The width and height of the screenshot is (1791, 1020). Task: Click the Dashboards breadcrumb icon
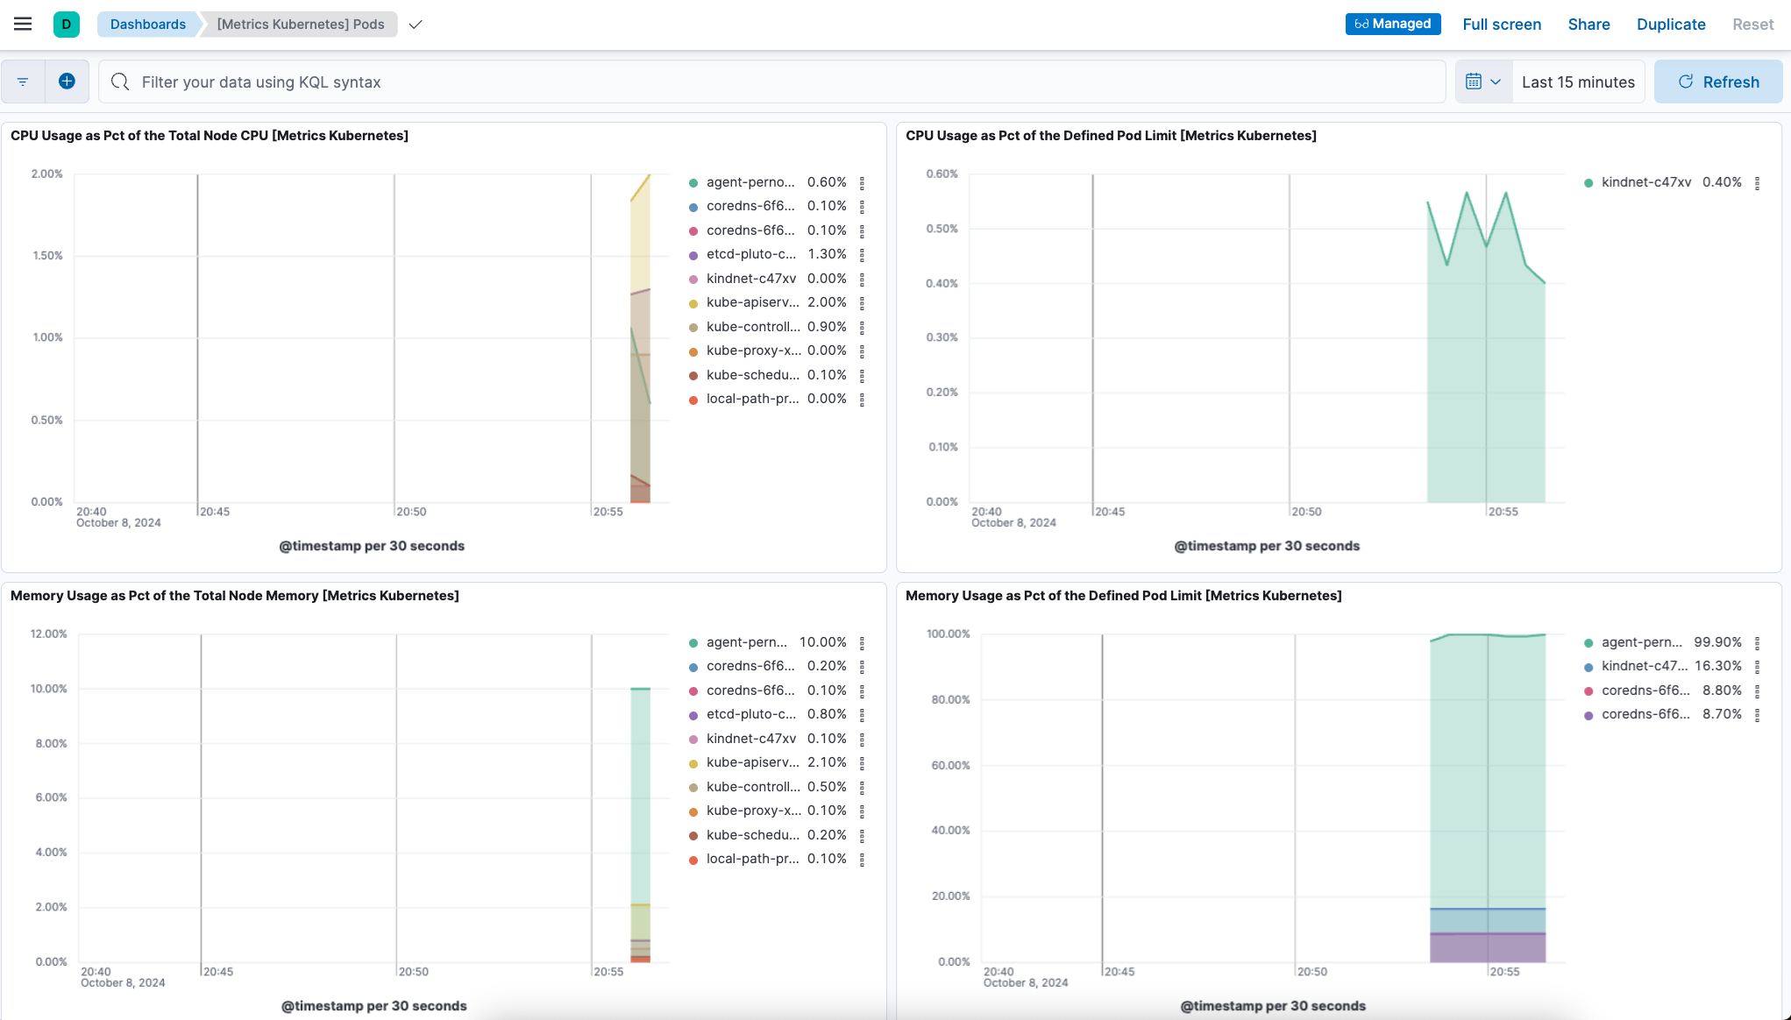pyautogui.click(x=146, y=25)
